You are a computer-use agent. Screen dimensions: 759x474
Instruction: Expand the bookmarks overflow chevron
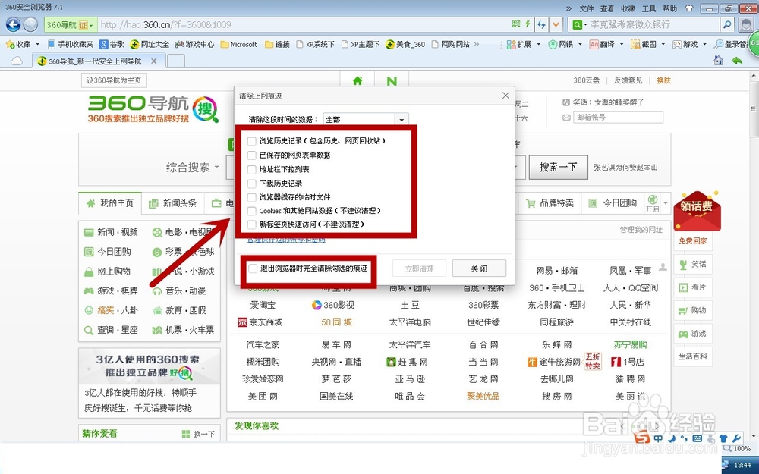pyautogui.click(x=477, y=44)
